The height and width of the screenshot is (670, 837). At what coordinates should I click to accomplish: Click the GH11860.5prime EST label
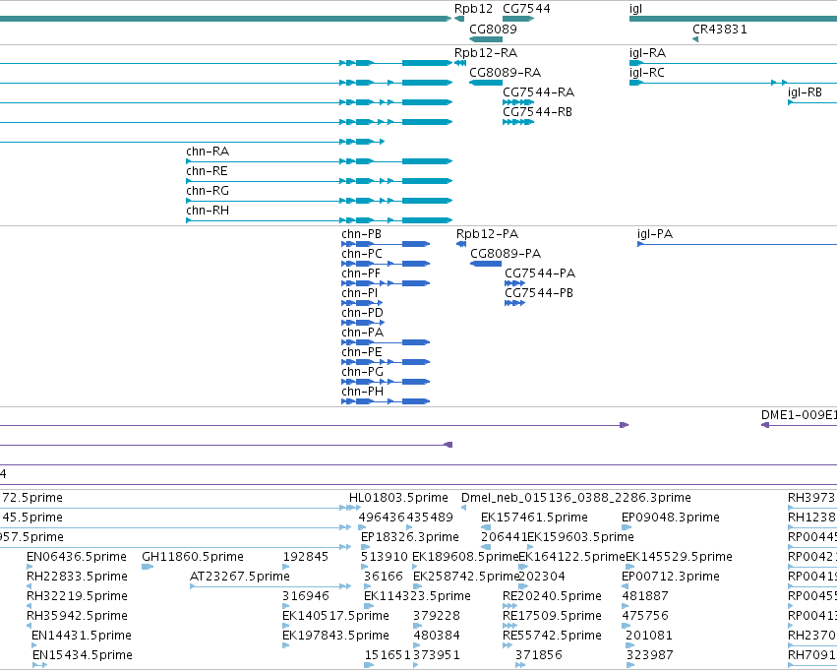pyautogui.click(x=192, y=558)
